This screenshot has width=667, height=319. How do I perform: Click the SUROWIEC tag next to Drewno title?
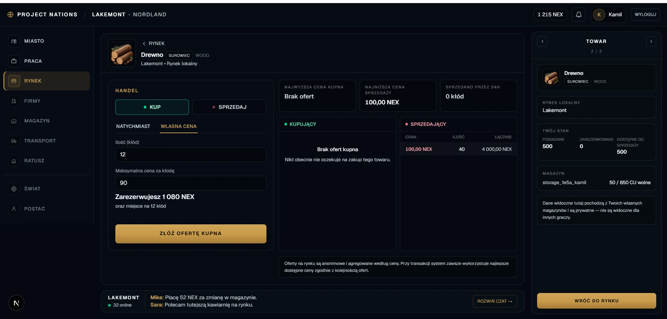[179, 55]
